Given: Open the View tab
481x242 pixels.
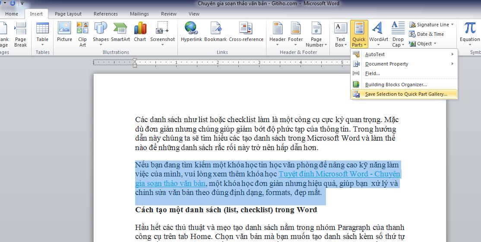Looking at the screenshot, I should tap(194, 14).
